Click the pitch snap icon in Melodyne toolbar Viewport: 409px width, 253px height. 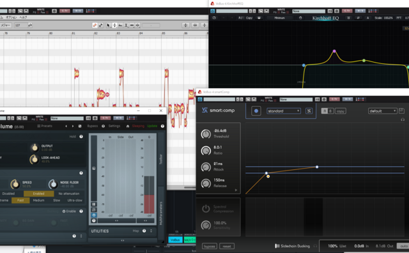point(185,26)
